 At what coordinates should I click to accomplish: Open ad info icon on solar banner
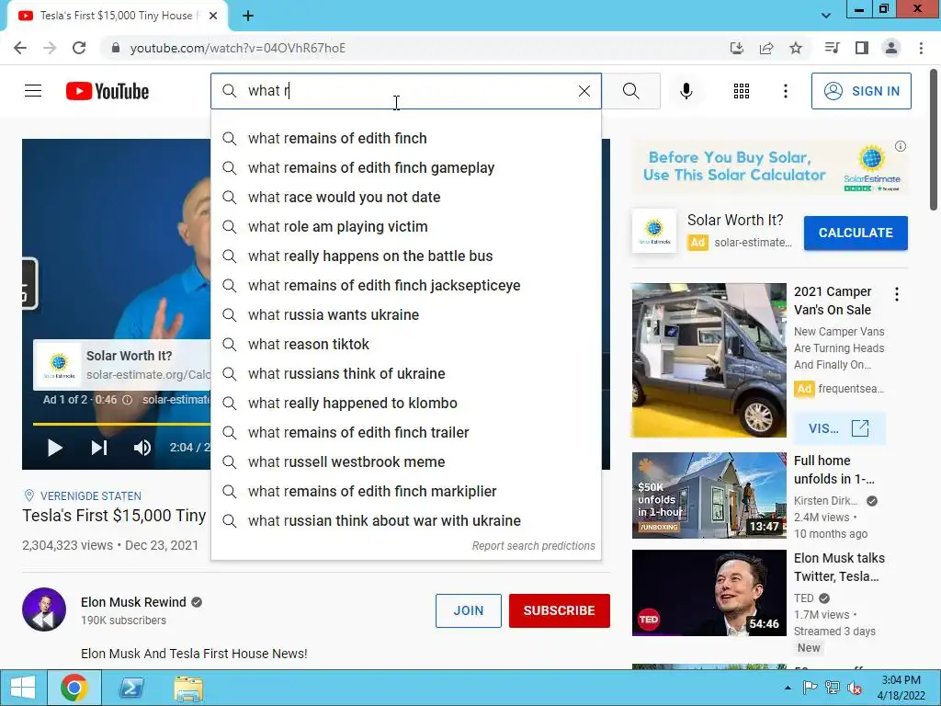pyautogui.click(x=901, y=146)
